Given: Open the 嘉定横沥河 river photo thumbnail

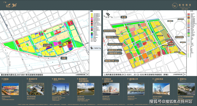Looking at the screenshot, I should (x=85, y=89).
